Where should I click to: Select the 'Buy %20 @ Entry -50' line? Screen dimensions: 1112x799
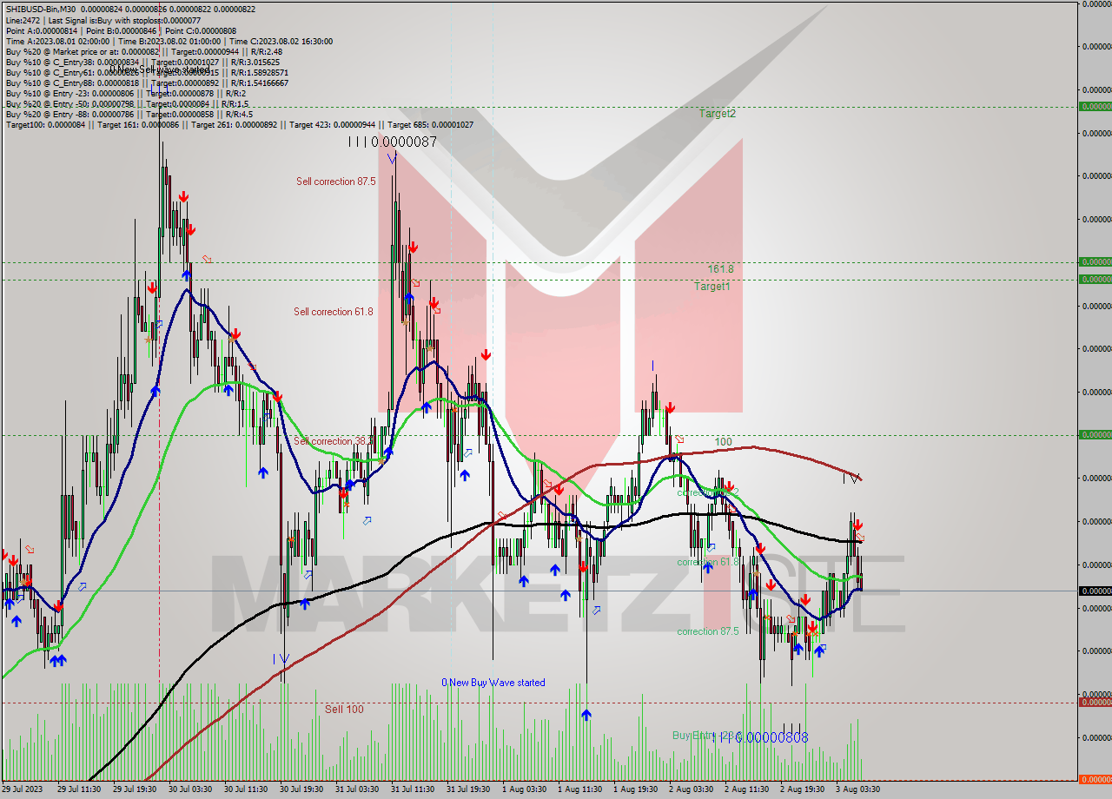tap(127, 103)
